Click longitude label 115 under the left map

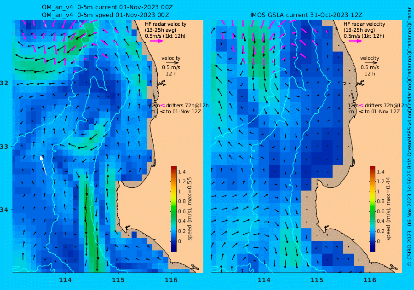[x=118, y=280]
